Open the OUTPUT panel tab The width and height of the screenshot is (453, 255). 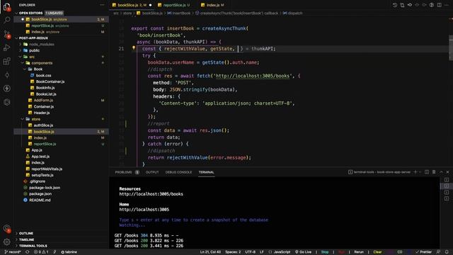pos(152,172)
